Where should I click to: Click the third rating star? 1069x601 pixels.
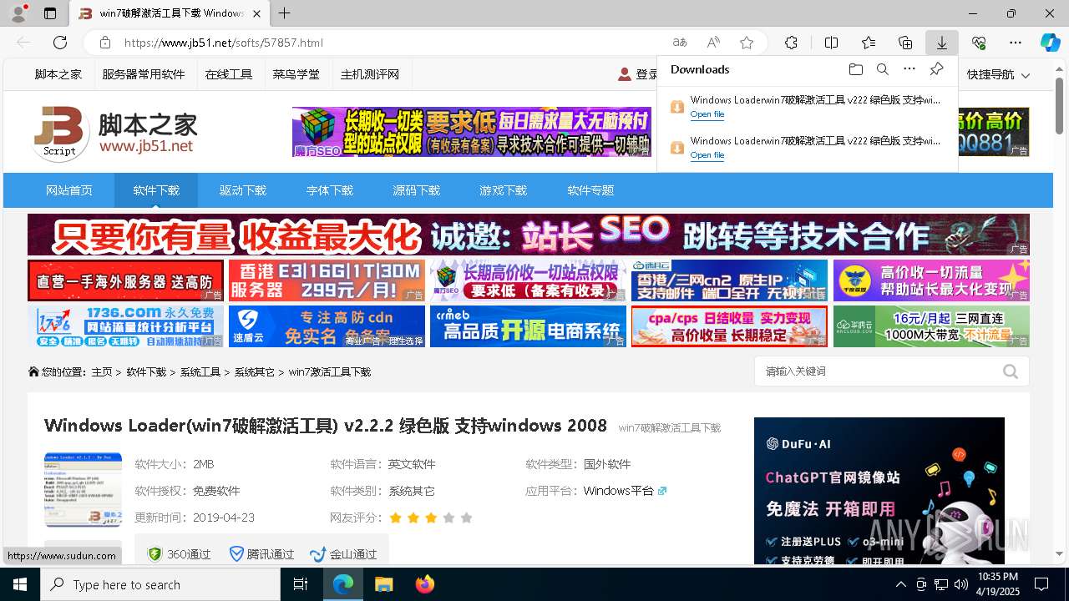point(431,518)
